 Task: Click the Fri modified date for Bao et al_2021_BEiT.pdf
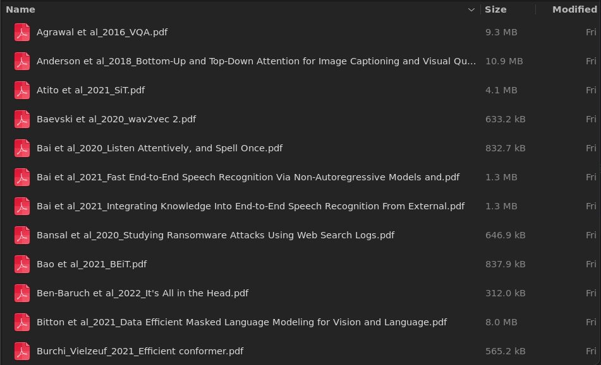592,264
